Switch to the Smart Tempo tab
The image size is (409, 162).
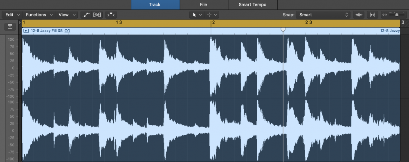[252, 4]
